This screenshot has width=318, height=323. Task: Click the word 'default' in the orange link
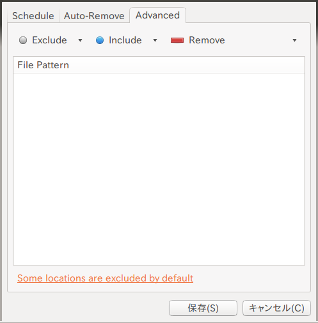tap(177, 278)
